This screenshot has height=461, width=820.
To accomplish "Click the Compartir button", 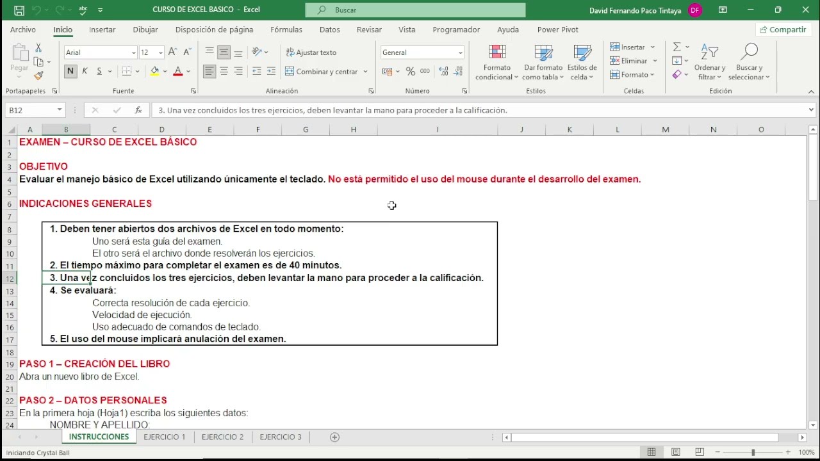I will 782,29.
